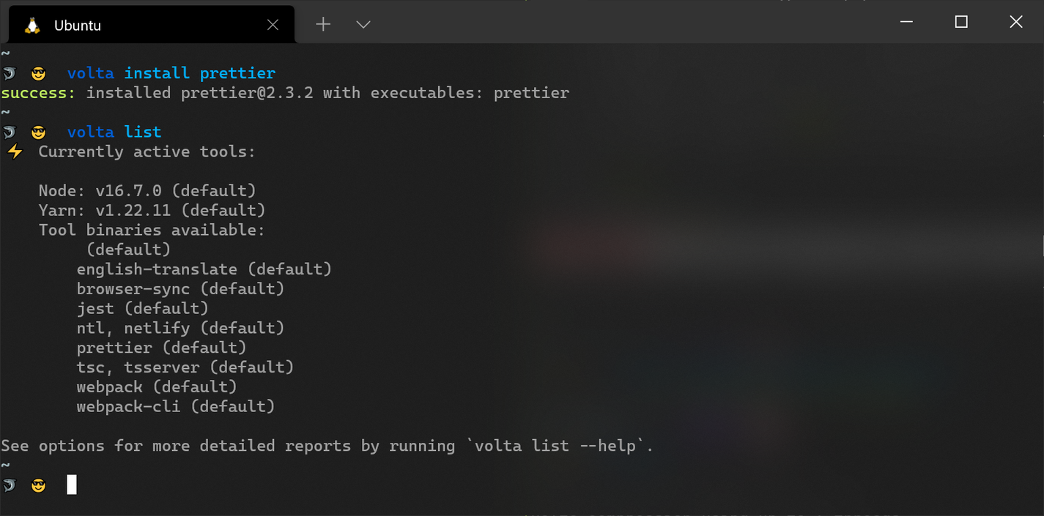The image size is (1044, 516).
Task: Open a new terminal tab with the plus icon
Action: 322,23
